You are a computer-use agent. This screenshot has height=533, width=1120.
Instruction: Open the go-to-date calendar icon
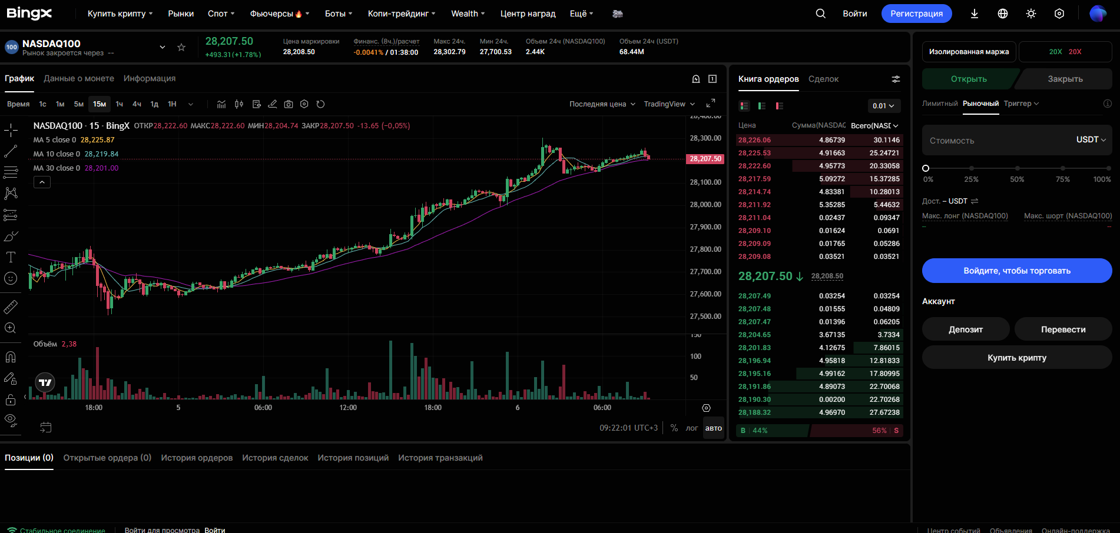coord(46,427)
